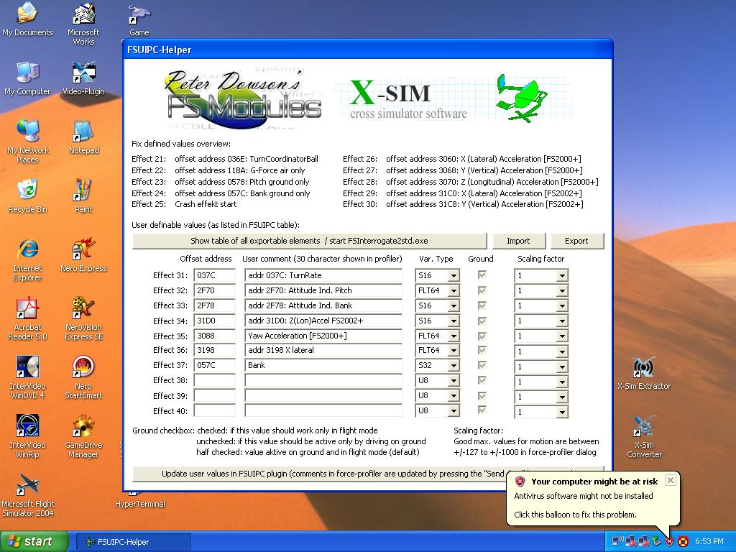Image resolution: width=736 pixels, height=552 pixels.
Task: Toggle Ground checkbox for Effect 31
Action: pyautogui.click(x=482, y=275)
